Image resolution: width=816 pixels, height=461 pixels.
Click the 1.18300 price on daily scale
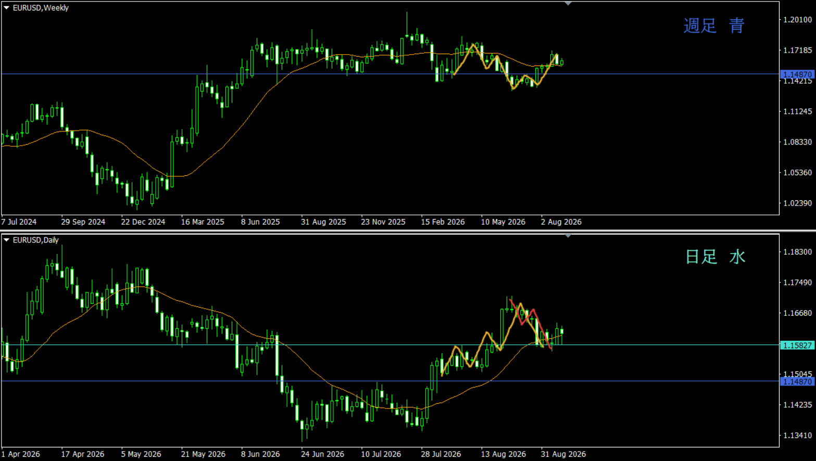click(x=798, y=252)
